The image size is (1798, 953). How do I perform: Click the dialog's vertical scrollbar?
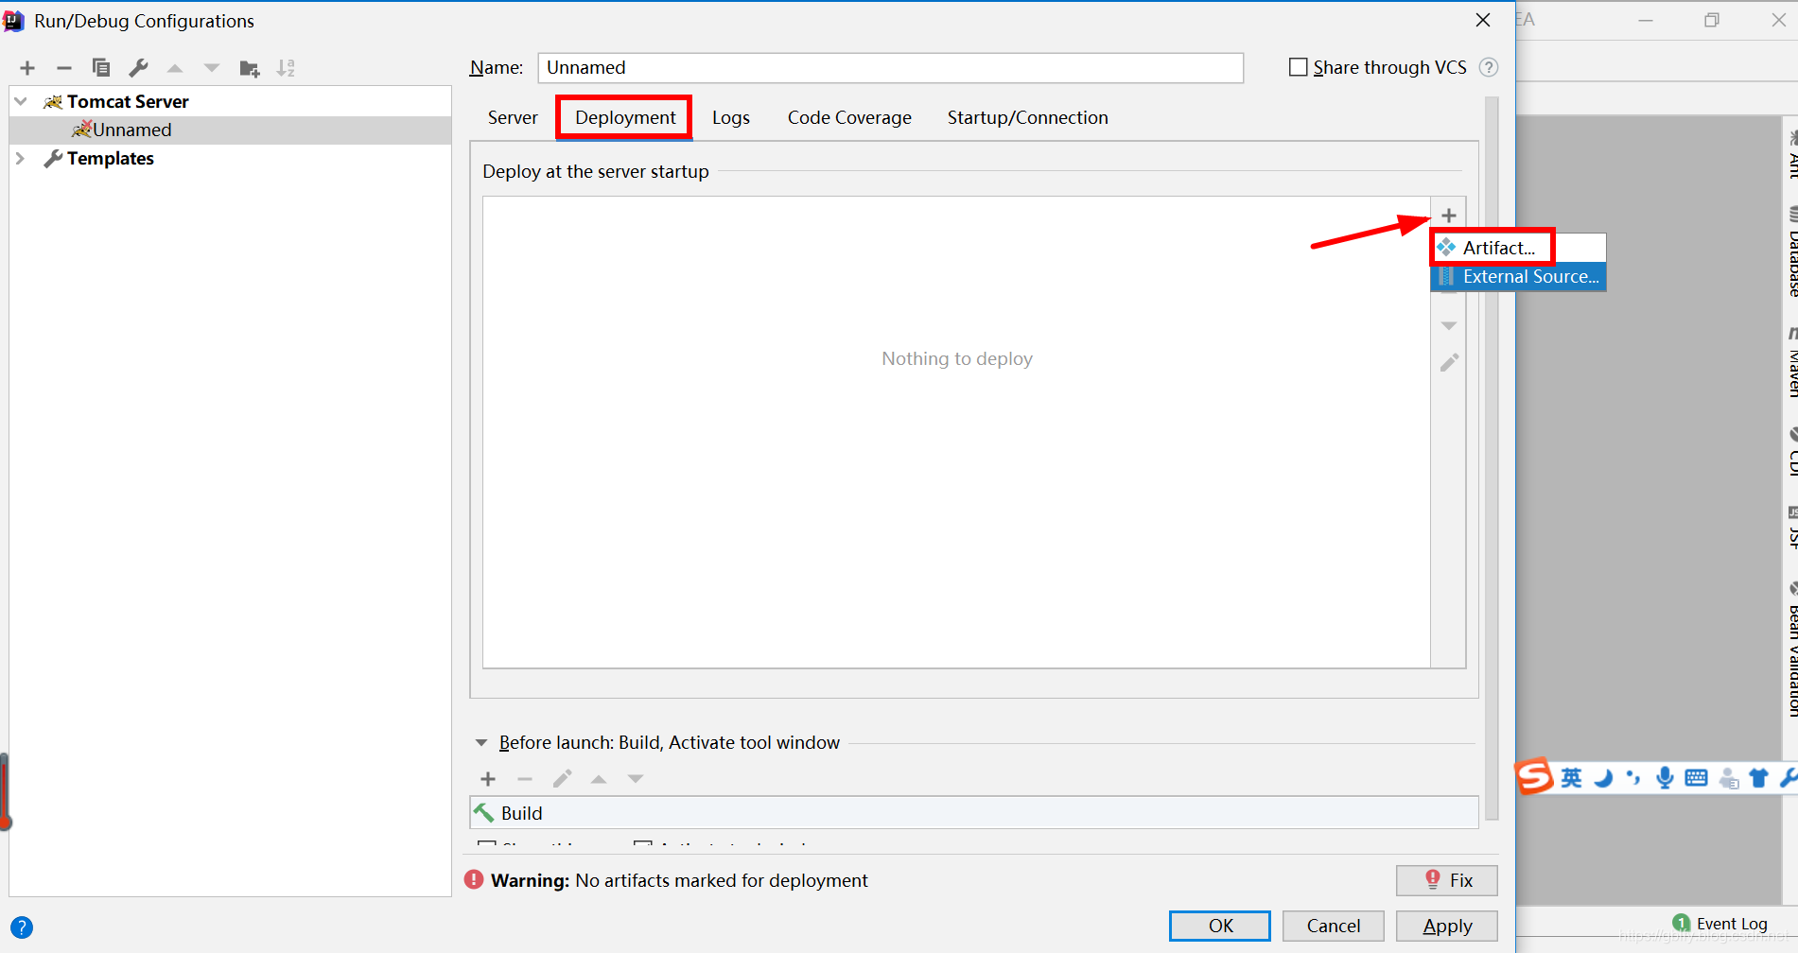tap(1493, 459)
